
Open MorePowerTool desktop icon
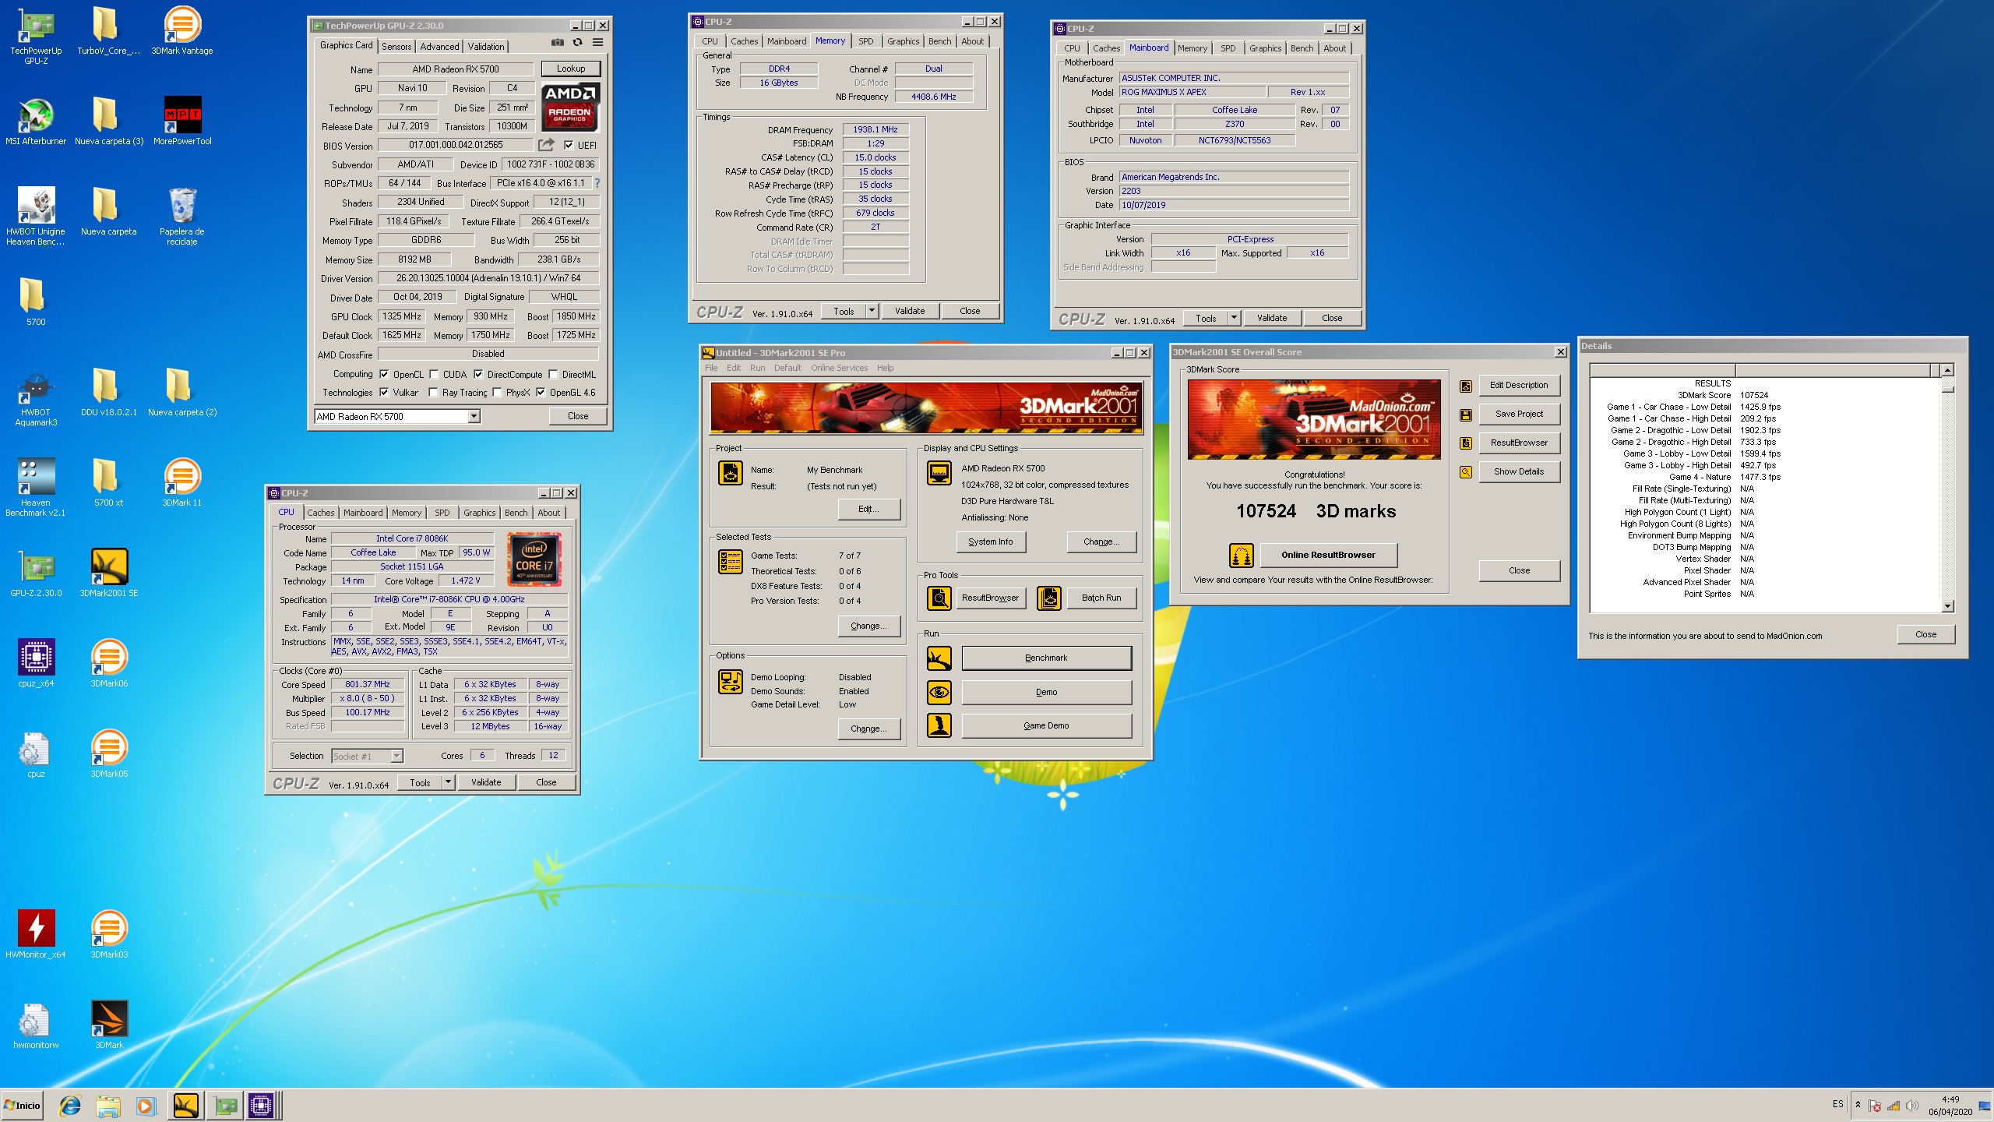click(x=182, y=122)
